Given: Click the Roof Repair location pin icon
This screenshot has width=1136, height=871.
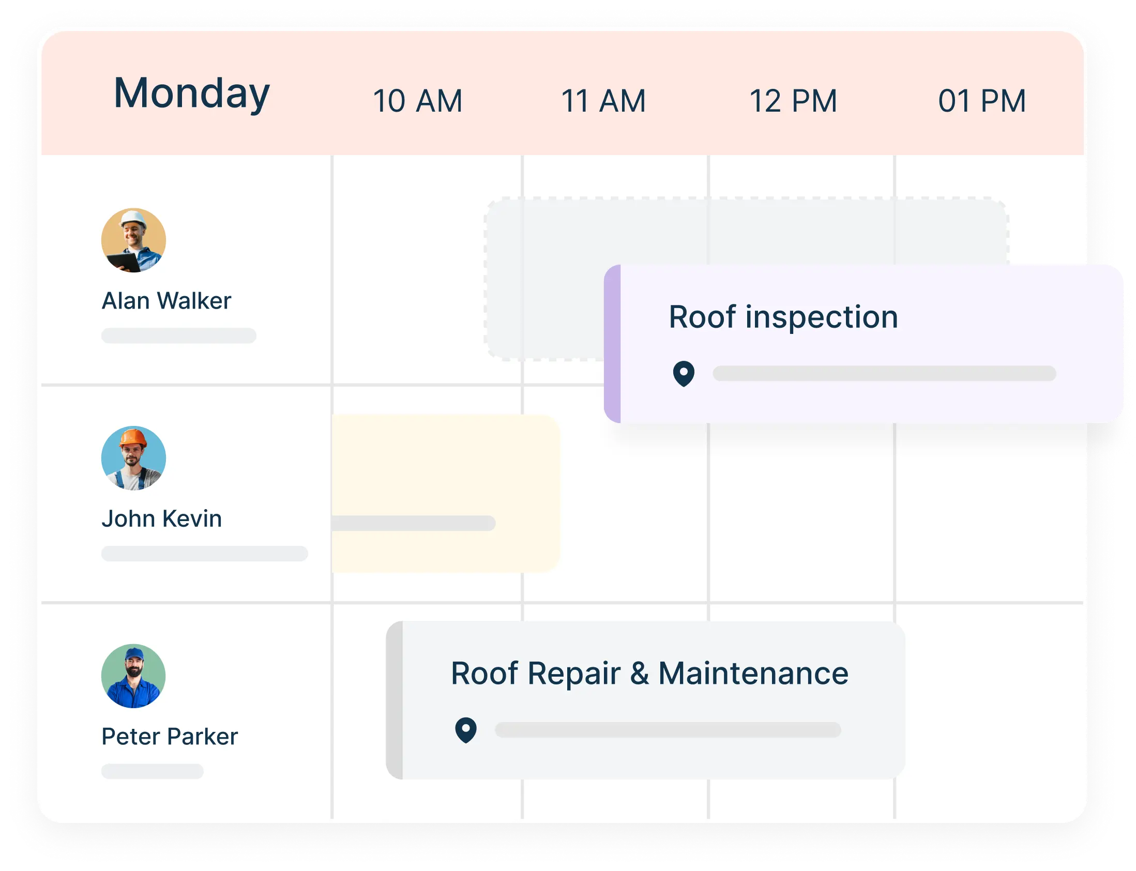Looking at the screenshot, I should pos(465,730).
